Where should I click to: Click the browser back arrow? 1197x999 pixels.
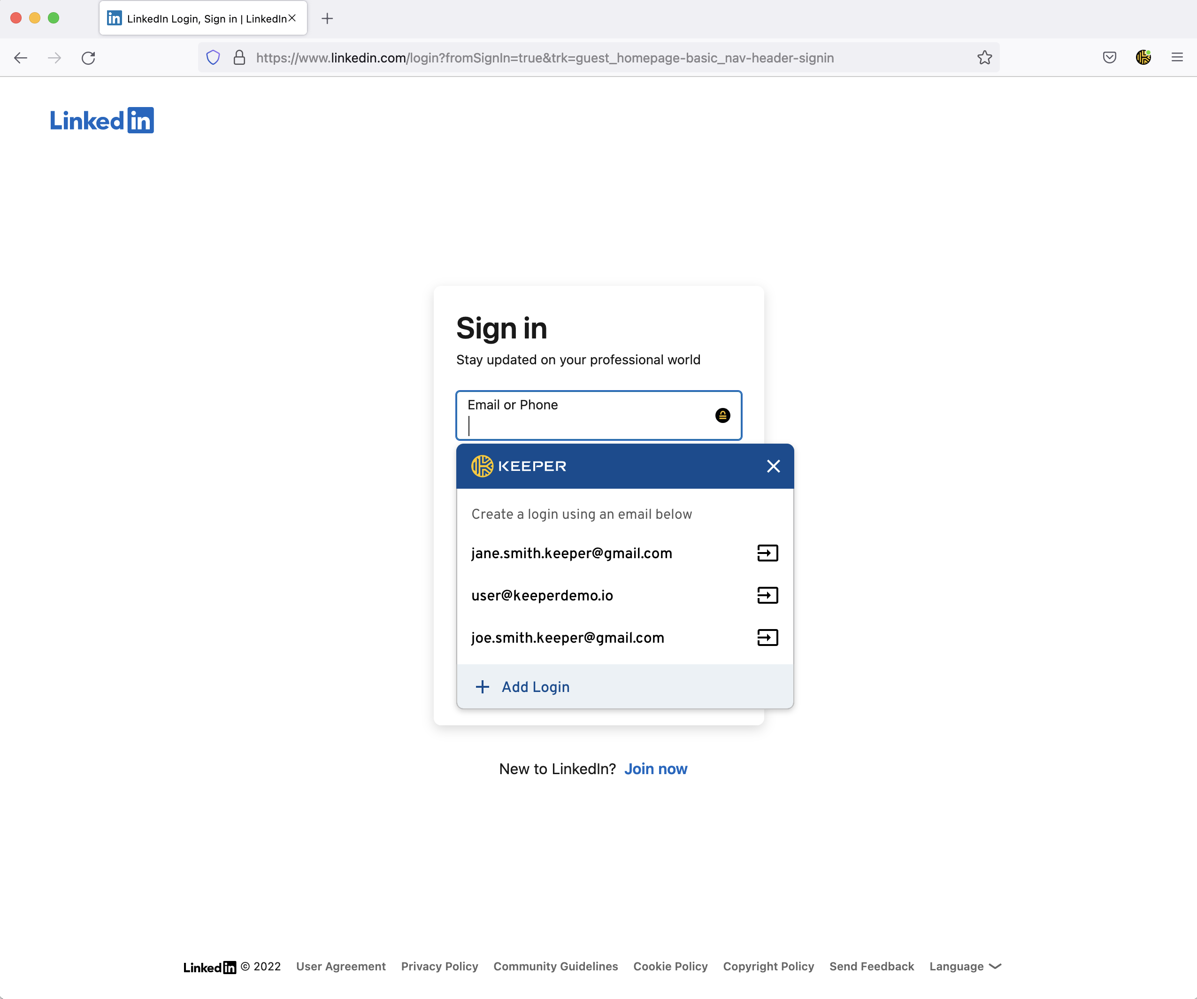[21, 58]
